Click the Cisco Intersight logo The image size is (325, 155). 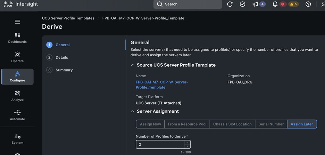point(20,4)
